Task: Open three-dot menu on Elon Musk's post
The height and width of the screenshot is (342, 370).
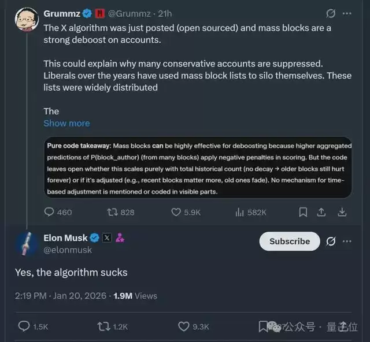Action: coord(347,241)
